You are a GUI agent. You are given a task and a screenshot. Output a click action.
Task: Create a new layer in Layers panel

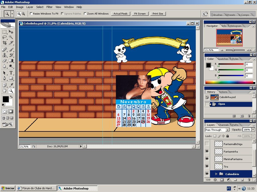[x=242, y=180]
